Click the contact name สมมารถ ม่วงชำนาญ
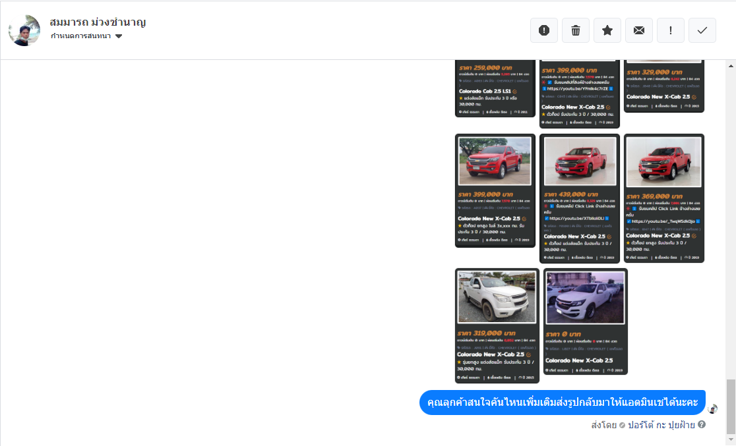Image resolution: width=736 pixels, height=446 pixels. [98, 22]
